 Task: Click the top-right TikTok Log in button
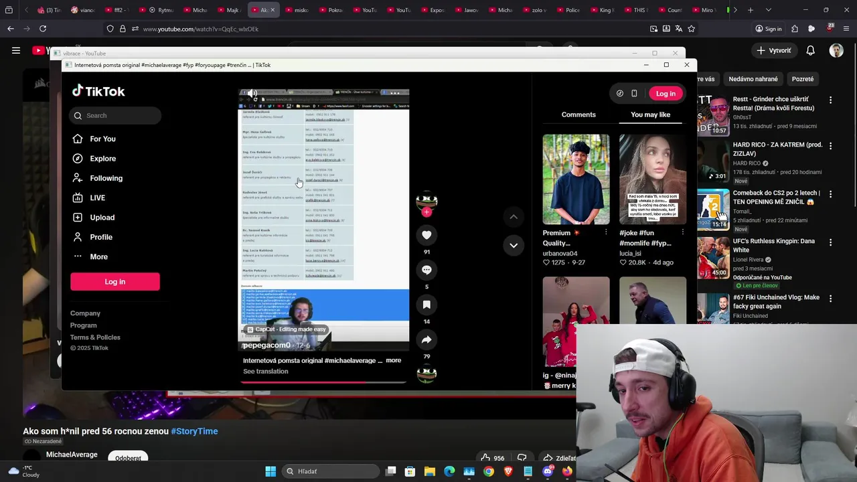666,94
